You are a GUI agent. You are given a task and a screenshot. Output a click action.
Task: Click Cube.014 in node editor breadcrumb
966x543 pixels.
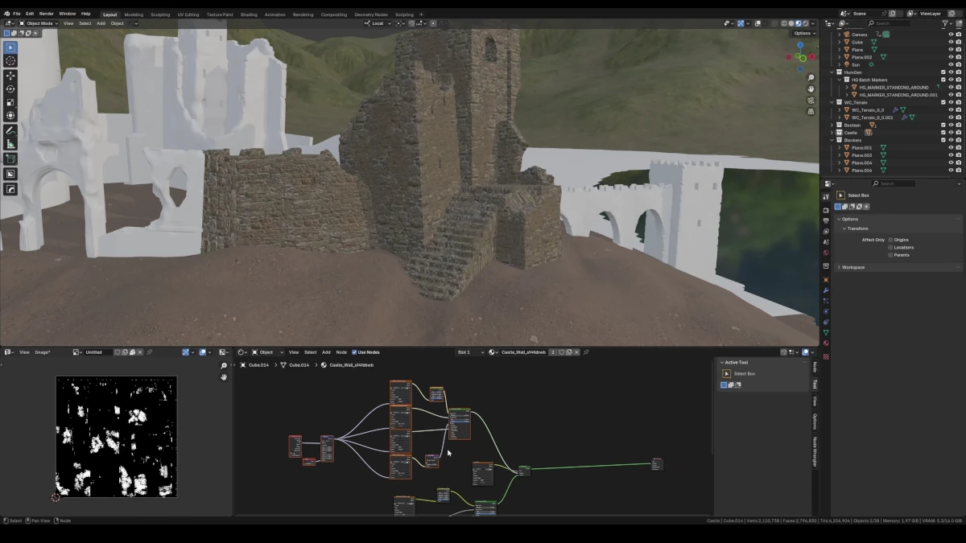pos(258,365)
